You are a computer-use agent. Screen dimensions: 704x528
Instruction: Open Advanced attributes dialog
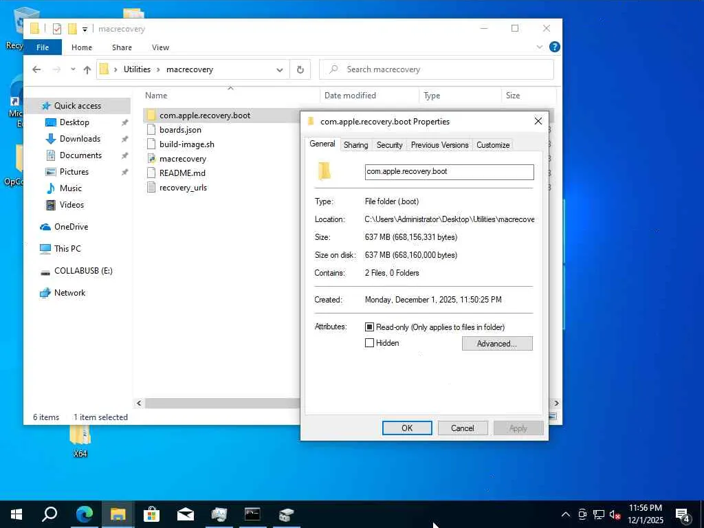point(497,344)
